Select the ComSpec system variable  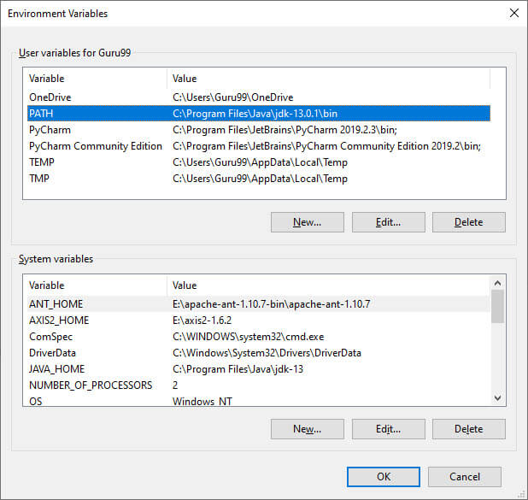259,336
